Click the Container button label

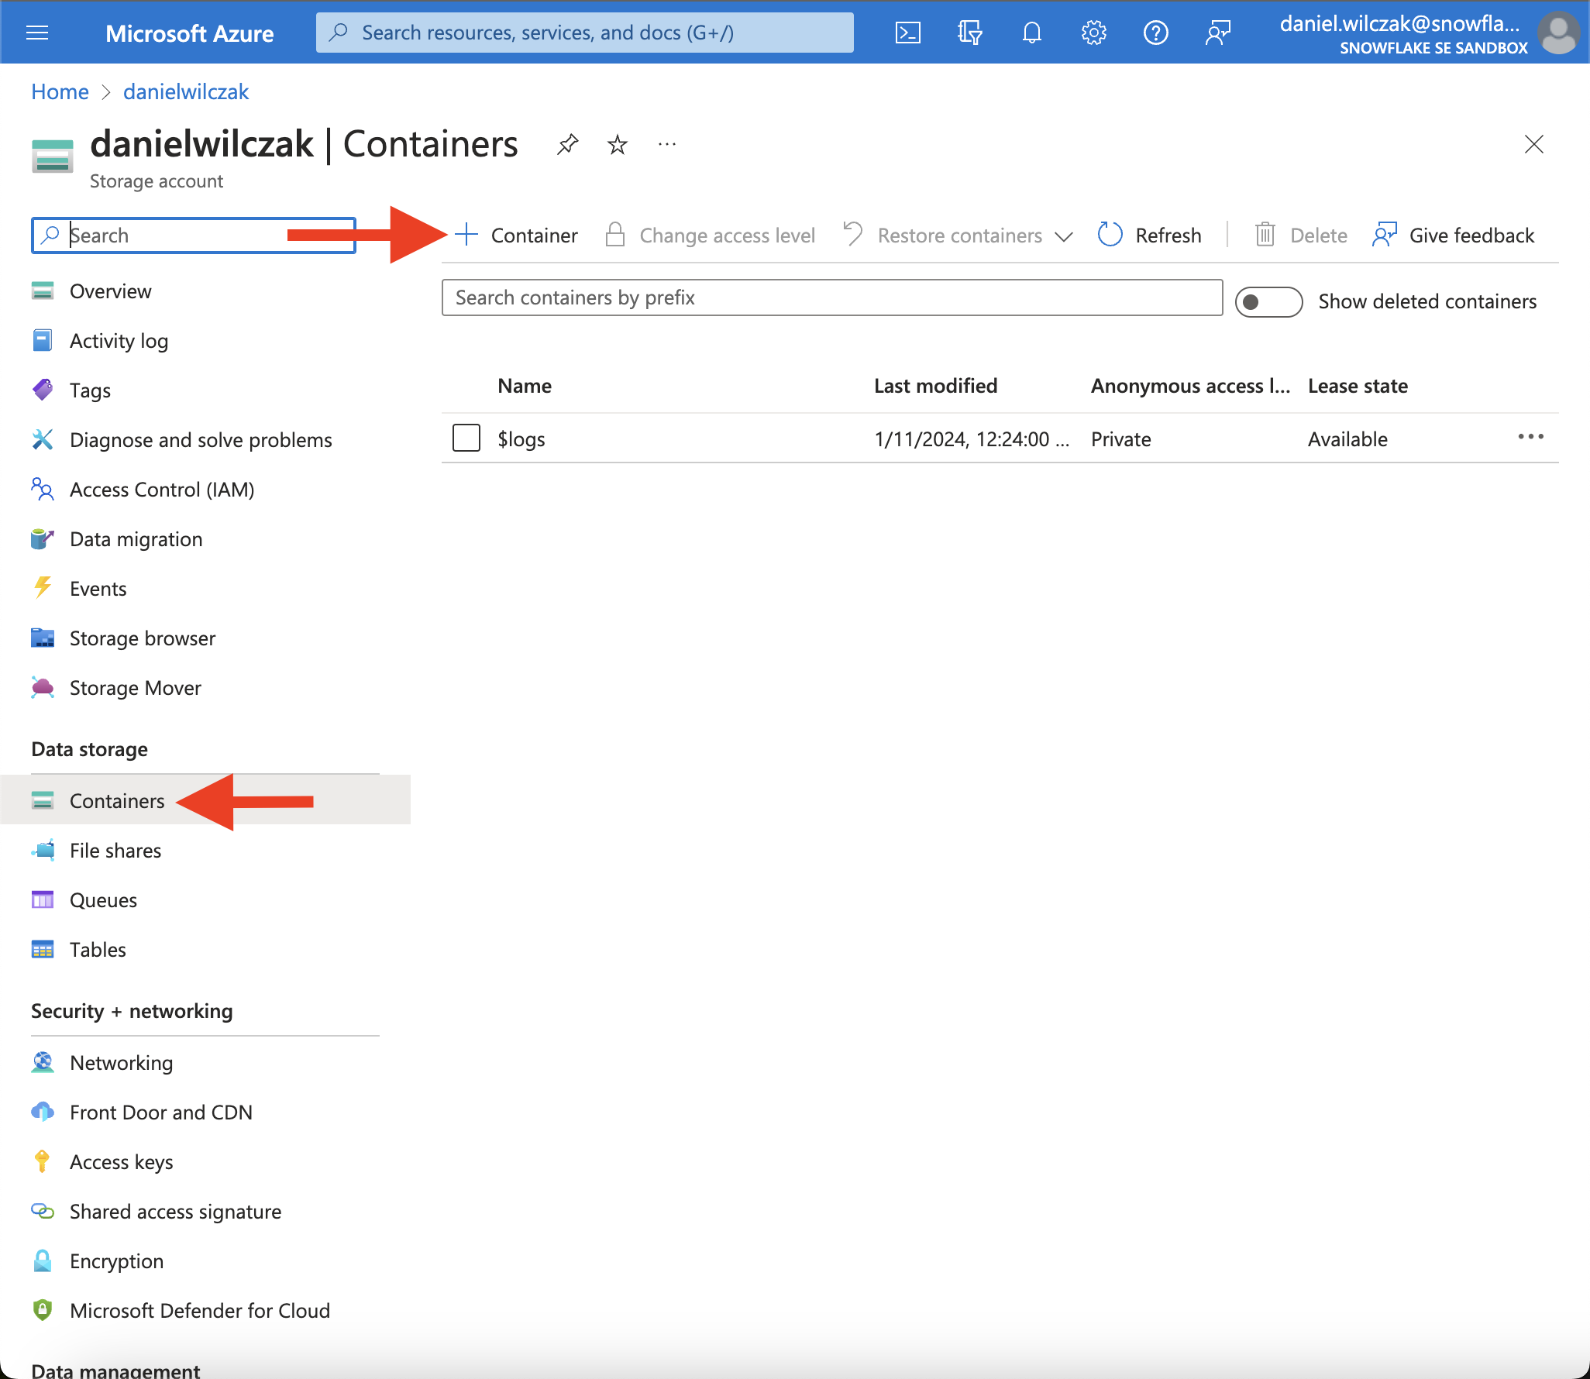[534, 236]
